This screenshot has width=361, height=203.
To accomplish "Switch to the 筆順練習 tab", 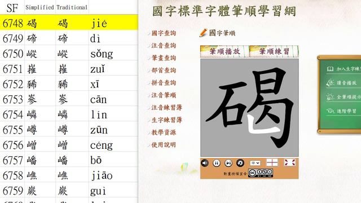I will tap(274, 51).
